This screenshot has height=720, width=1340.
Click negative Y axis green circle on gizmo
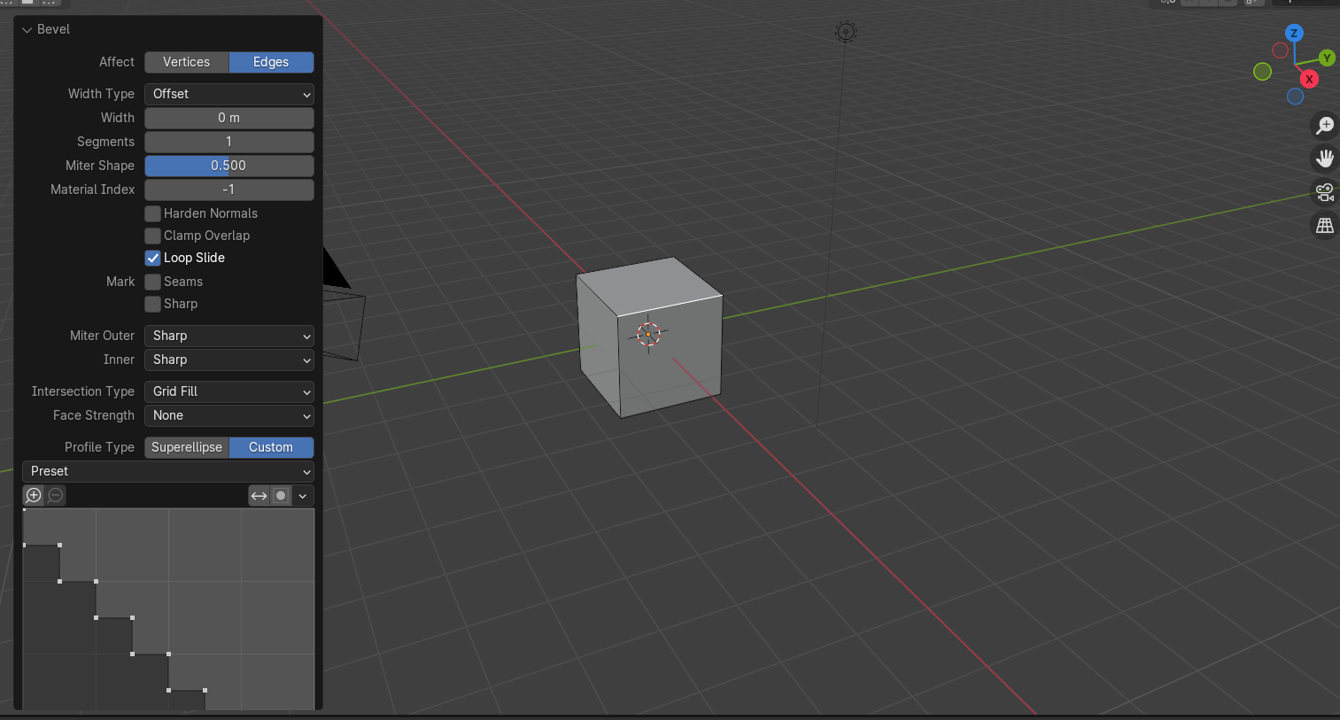[x=1263, y=72]
